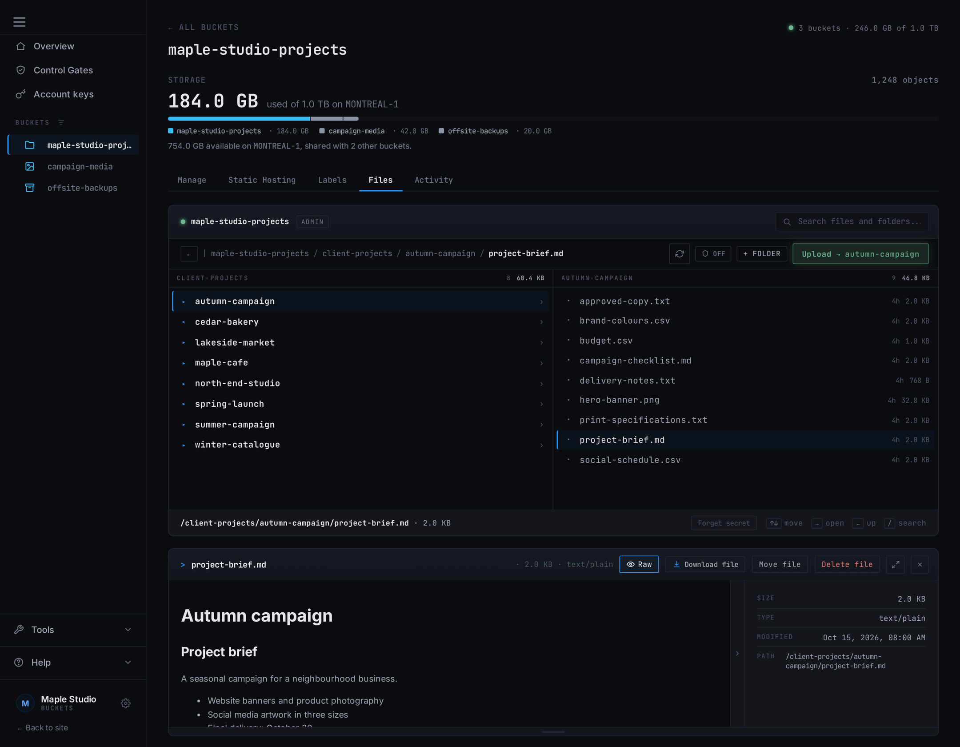Expand the lakeside-market folder chevron
This screenshot has width=960, height=747.
[x=541, y=343]
